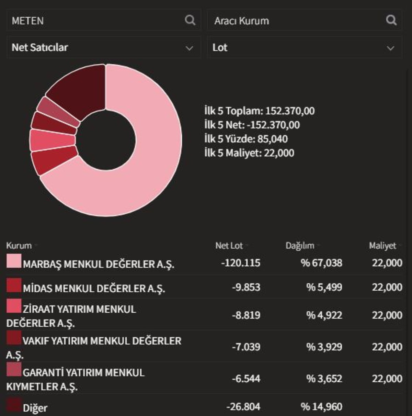Screen dimensions: 412x416
Task: Click the MARBAŞ row Maliyet value 22,000
Action: tap(387, 263)
